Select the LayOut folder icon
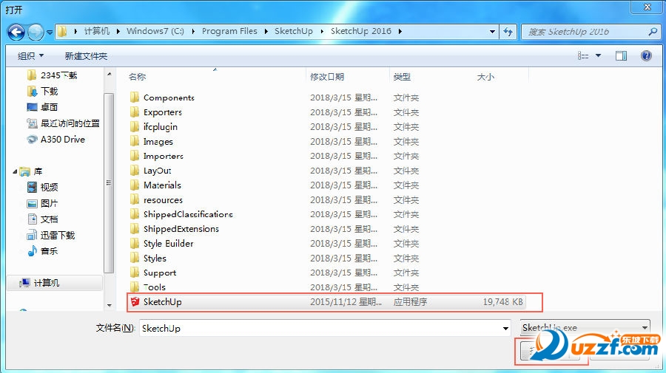 pyautogui.click(x=134, y=171)
